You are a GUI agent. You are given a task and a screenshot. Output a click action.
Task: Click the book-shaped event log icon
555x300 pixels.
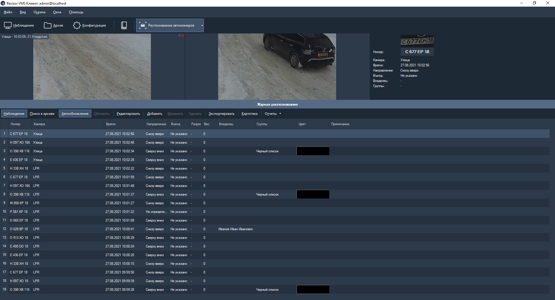[124, 25]
